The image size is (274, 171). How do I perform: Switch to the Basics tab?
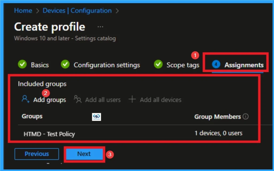[40, 65]
